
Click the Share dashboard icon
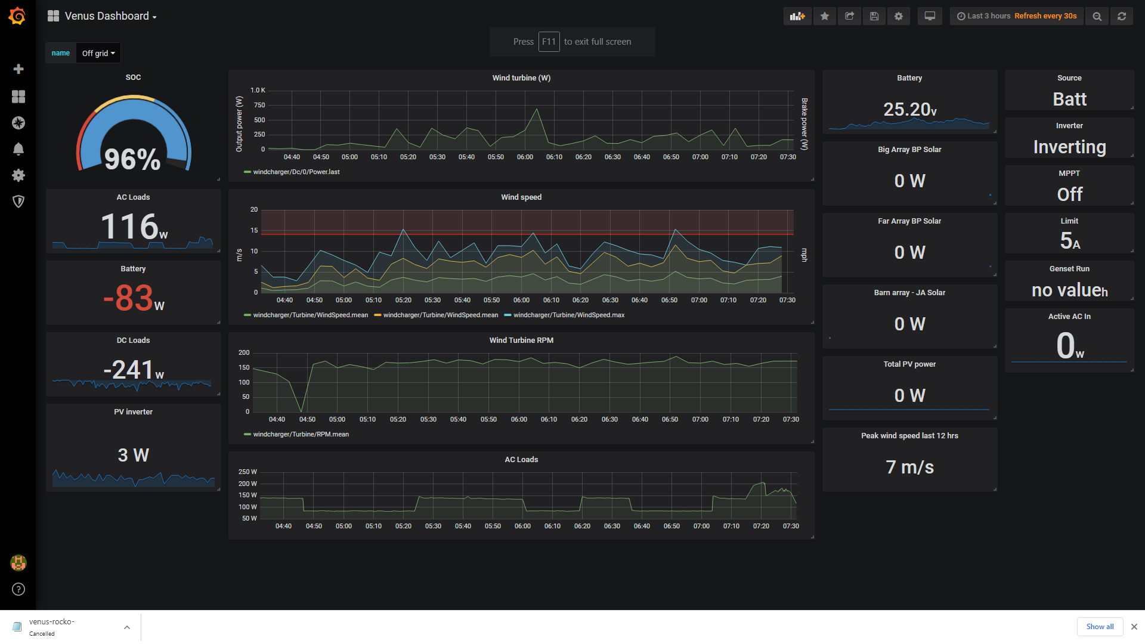click(850, 16)
